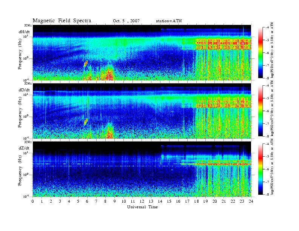Click the time axis tick "18"
The height and width of the screenshot is (231, 299).
(x=196, y=201)
